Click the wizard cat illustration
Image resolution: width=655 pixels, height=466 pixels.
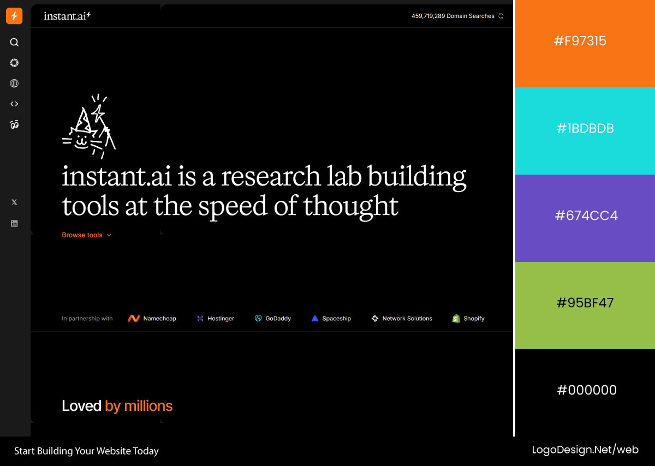tap(88, 127)
